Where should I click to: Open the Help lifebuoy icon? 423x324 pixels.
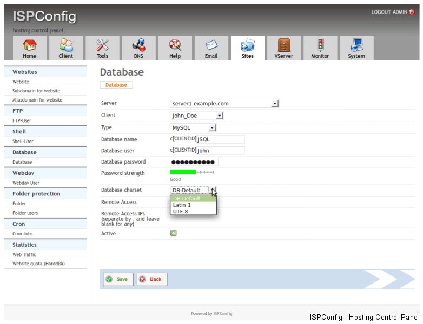coord(175,45)
